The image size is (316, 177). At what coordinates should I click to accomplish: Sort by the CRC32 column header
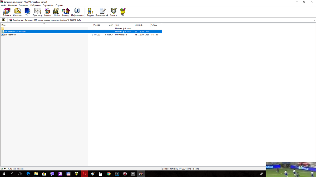[x=156, y=25]
